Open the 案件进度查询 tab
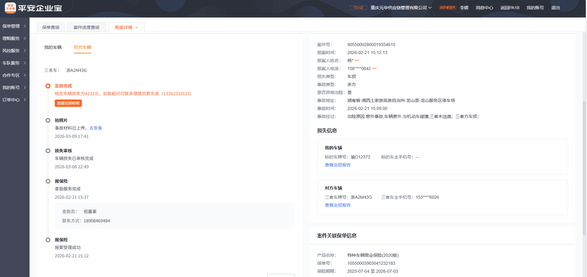The width and height of the screenshot is (587, 277). 86,27
